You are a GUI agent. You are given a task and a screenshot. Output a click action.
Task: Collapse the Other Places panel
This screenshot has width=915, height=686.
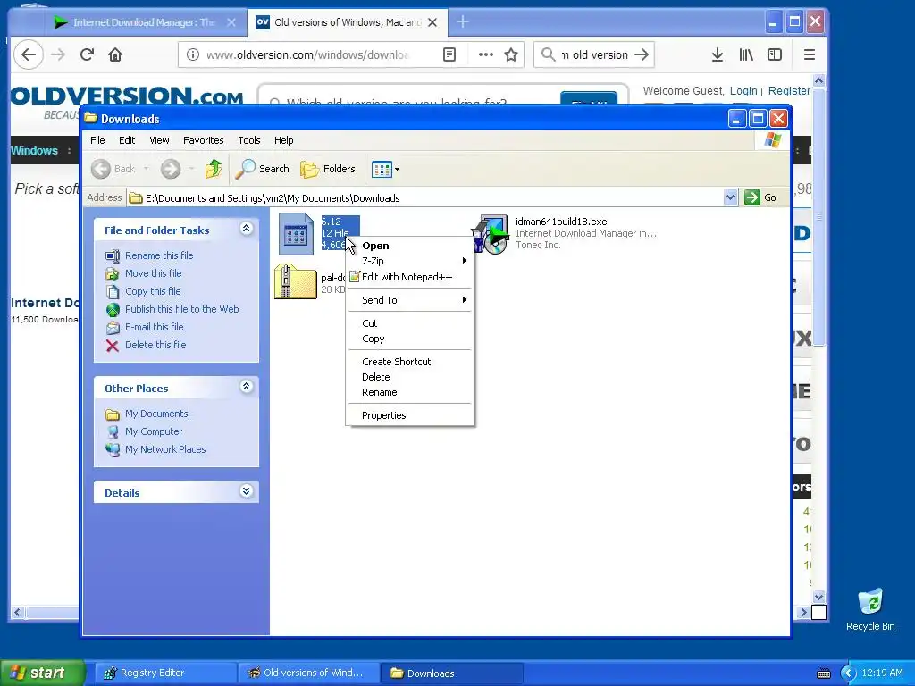(247, 387)
